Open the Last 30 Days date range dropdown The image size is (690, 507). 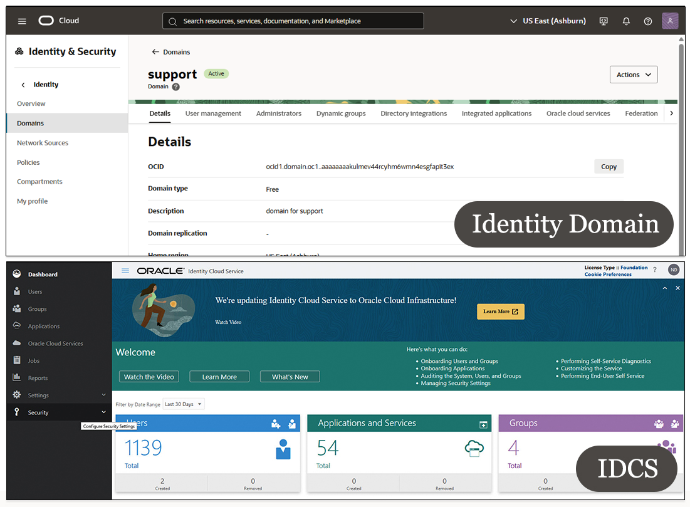point(184,404)
